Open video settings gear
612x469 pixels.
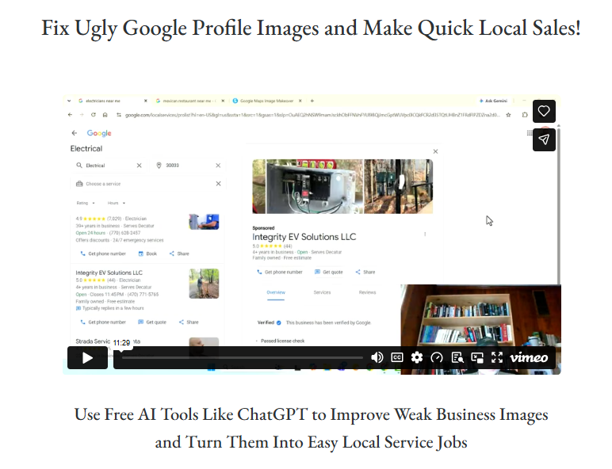click(417, 357)
